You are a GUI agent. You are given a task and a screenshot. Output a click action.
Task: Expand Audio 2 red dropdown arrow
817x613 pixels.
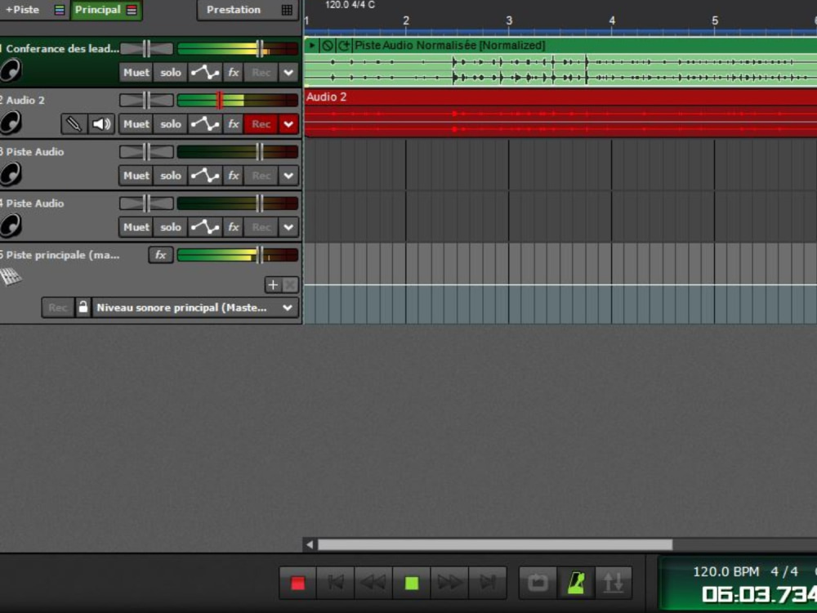[288, 124]
